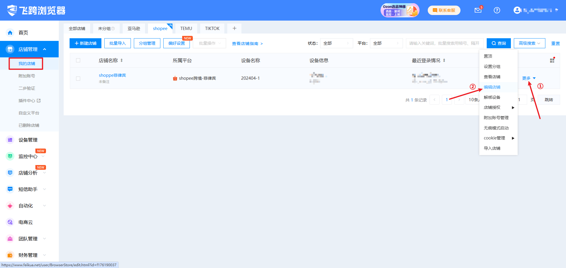Select 编辑店铺 from the context menu
The image size is (566, 268).
click(x=492, y=87)
